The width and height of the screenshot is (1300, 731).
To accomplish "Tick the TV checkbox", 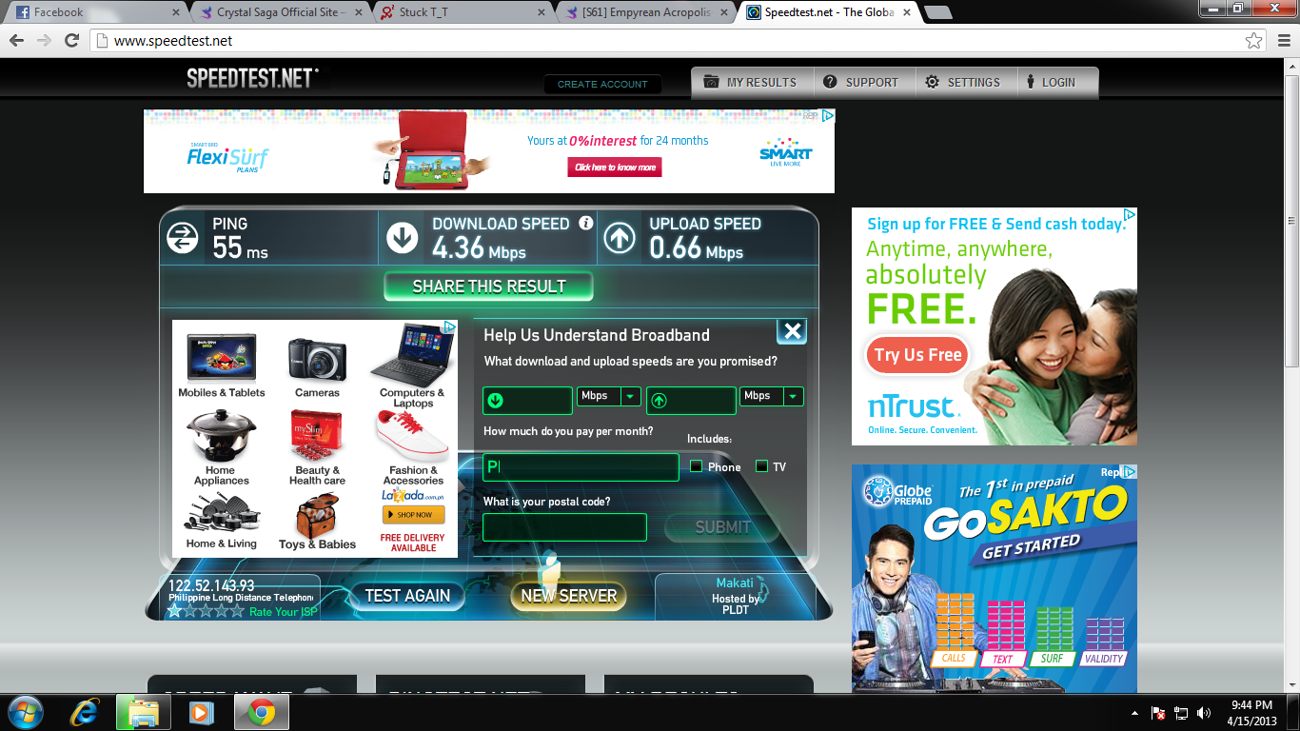I will [x=761, y=466].
